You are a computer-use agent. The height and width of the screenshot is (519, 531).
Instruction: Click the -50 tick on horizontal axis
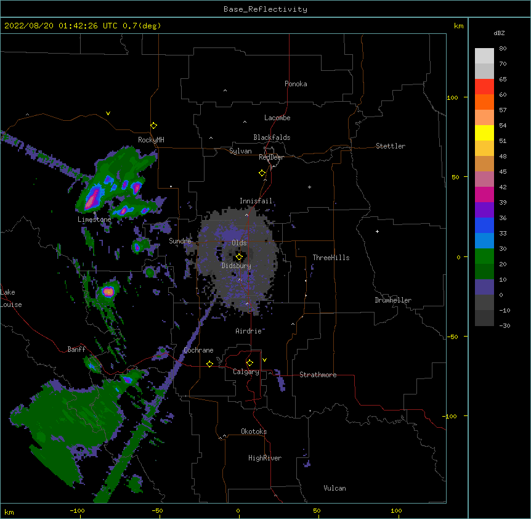pos(157,510)
